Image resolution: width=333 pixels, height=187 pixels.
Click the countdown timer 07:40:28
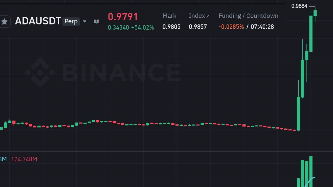click(262, 27)
